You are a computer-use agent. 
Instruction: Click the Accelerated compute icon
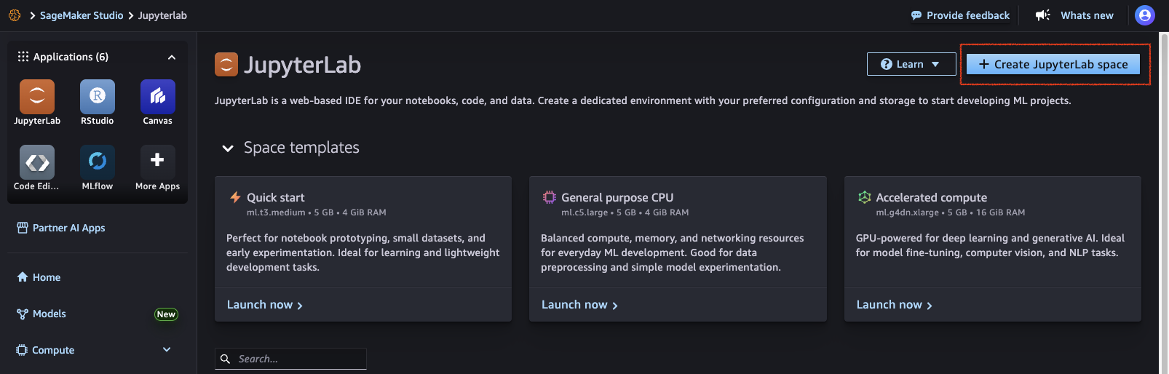point(865,197)
